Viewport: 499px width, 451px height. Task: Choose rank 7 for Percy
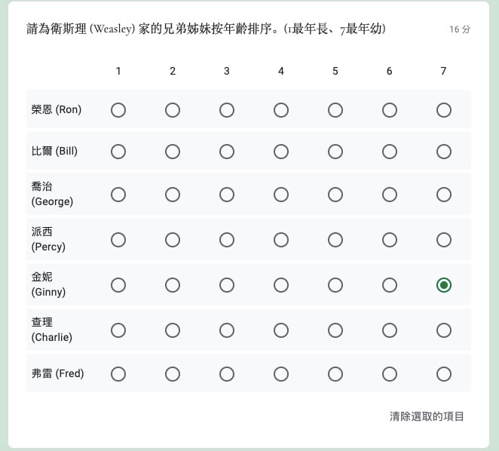[x=444, y=240]
